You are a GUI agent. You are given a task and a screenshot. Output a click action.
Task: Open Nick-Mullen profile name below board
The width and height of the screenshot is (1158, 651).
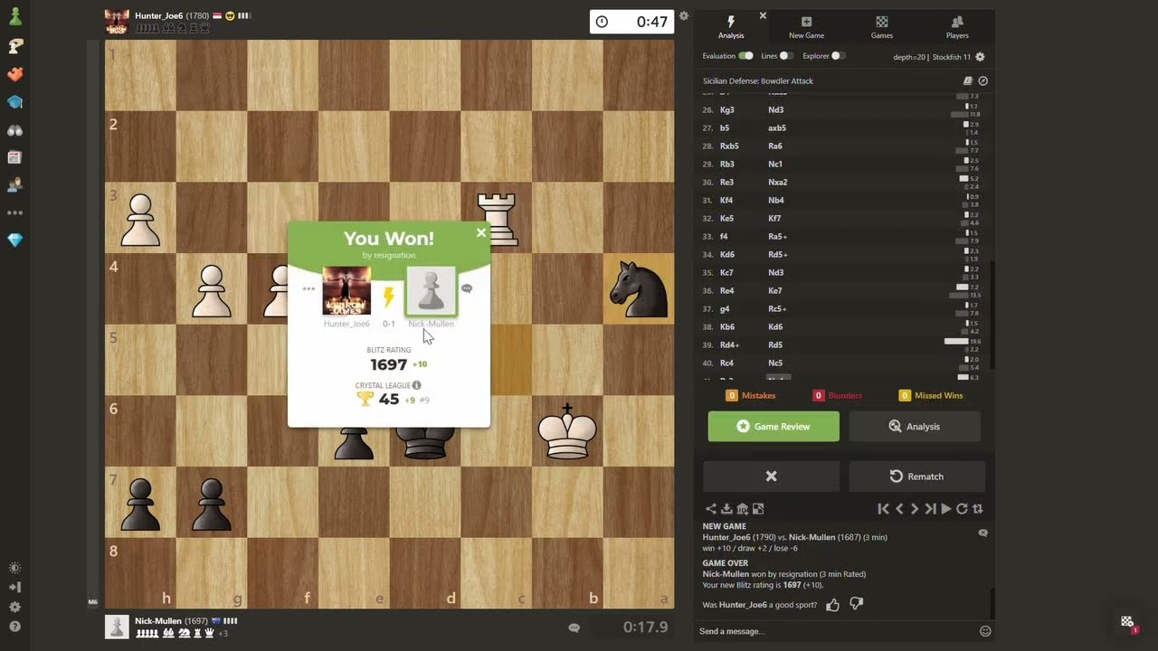tap(158, 621)
